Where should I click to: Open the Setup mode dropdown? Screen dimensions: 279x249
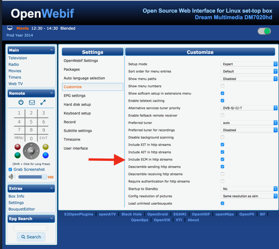[249, 64]
